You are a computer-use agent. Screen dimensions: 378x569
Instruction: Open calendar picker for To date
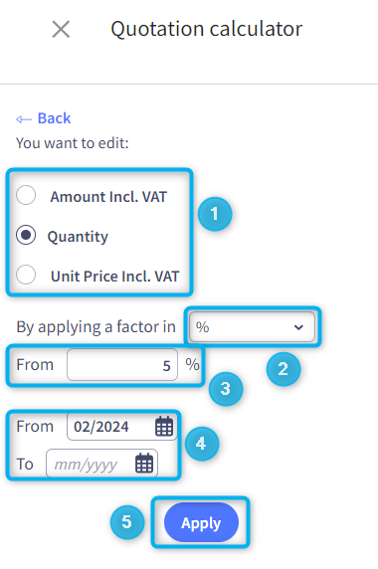144,464
